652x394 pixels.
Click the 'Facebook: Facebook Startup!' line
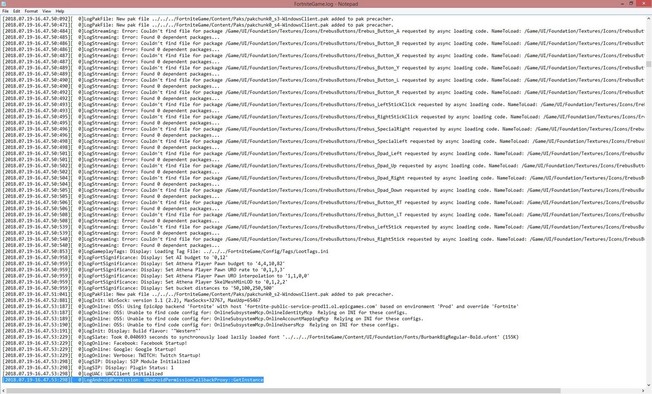click(96, 342)
